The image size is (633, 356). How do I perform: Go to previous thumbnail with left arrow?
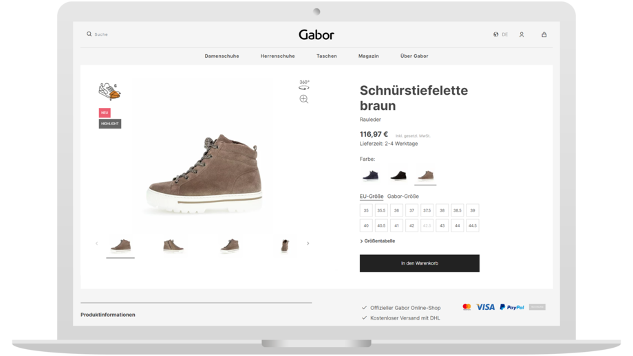(96, 243)
